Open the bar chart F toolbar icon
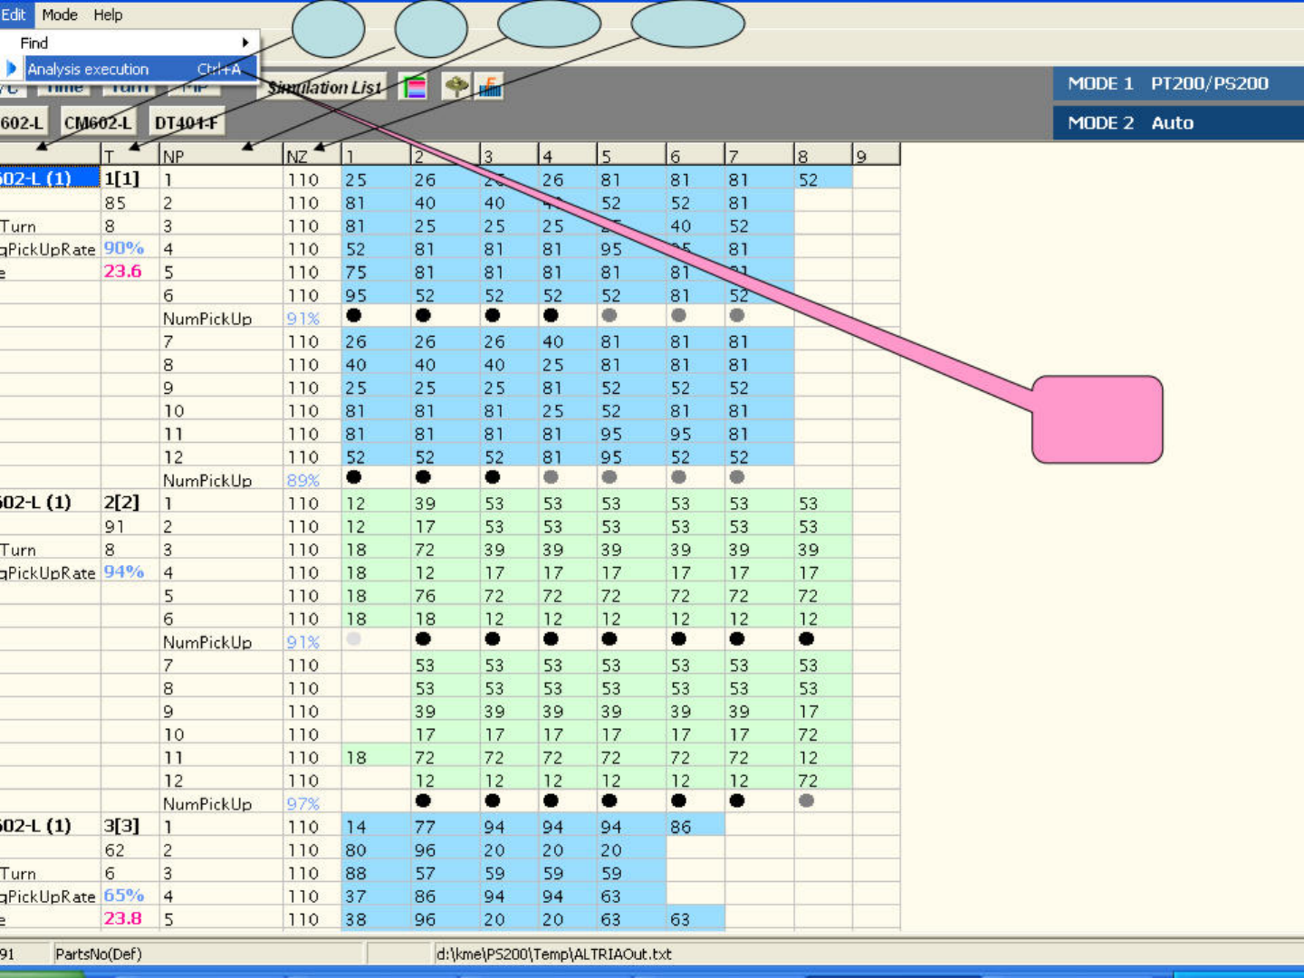Screen dimensions: 1304x978 pos(490,87)
